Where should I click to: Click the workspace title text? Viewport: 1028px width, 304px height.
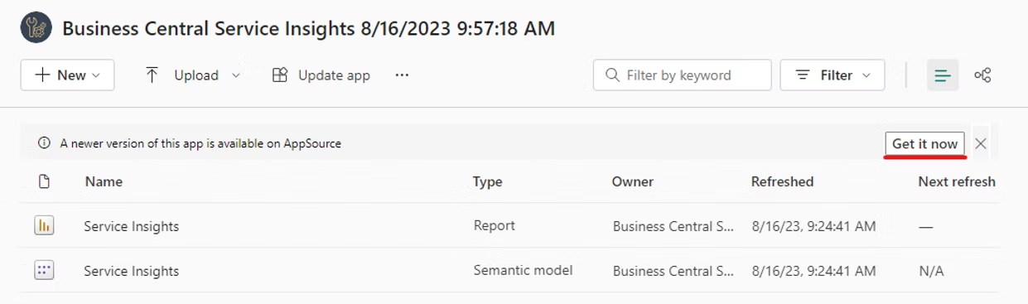click(308, 28)
